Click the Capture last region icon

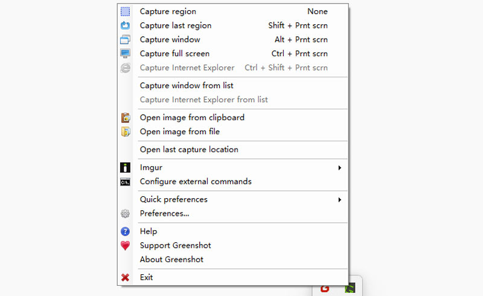(125, 25)
